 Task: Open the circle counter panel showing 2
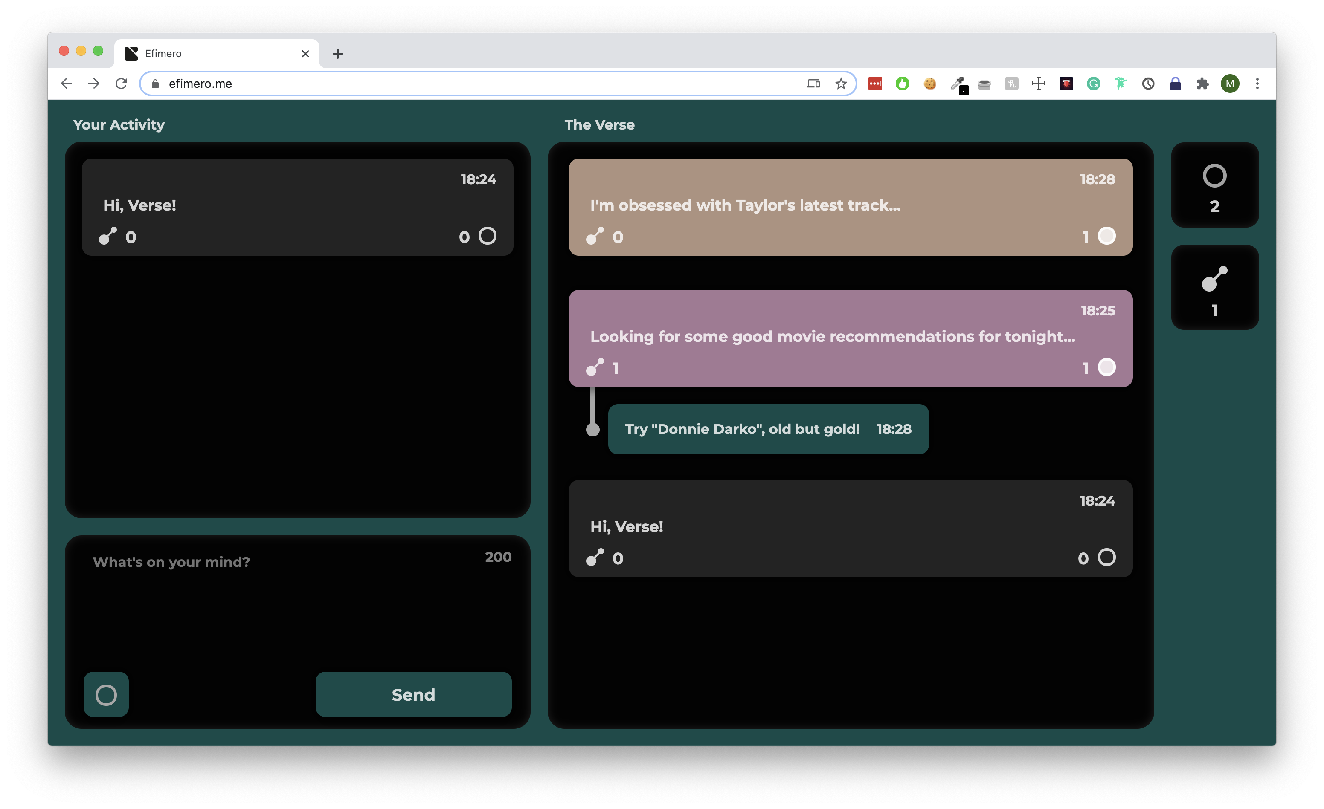click(x=1214, y=185)
